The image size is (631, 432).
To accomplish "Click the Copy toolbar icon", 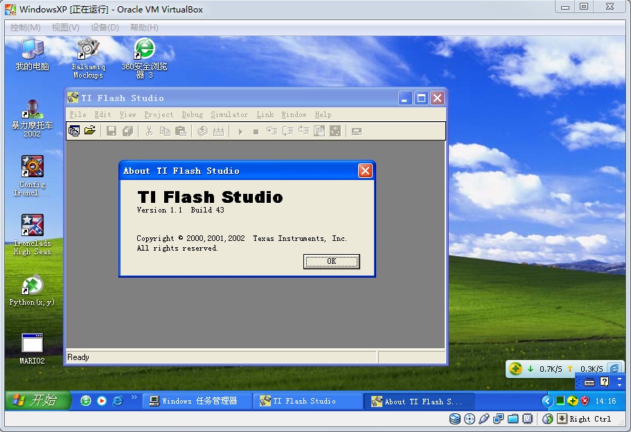I will tap(165, 131).
